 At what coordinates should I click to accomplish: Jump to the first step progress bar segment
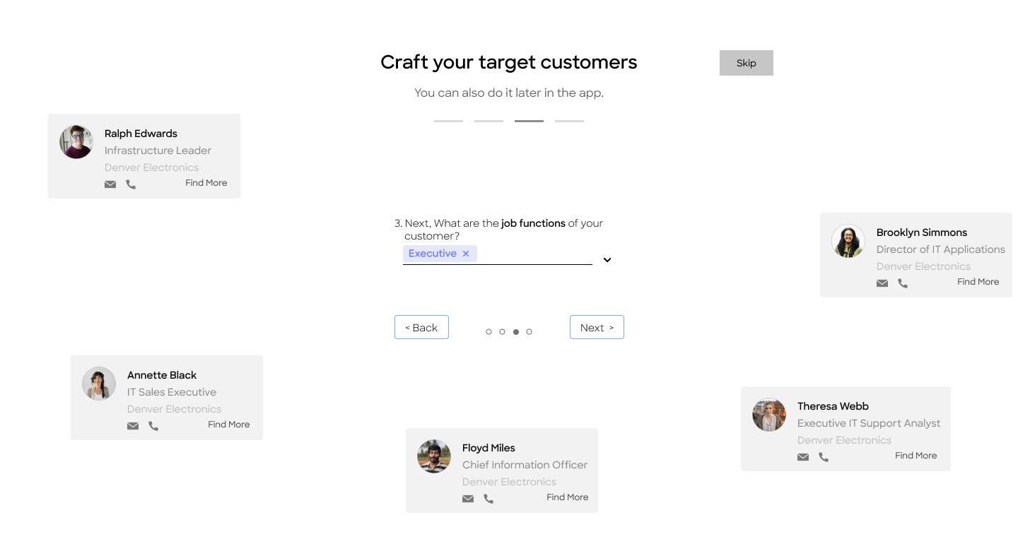pyautogui.click(x=448, y=121)
